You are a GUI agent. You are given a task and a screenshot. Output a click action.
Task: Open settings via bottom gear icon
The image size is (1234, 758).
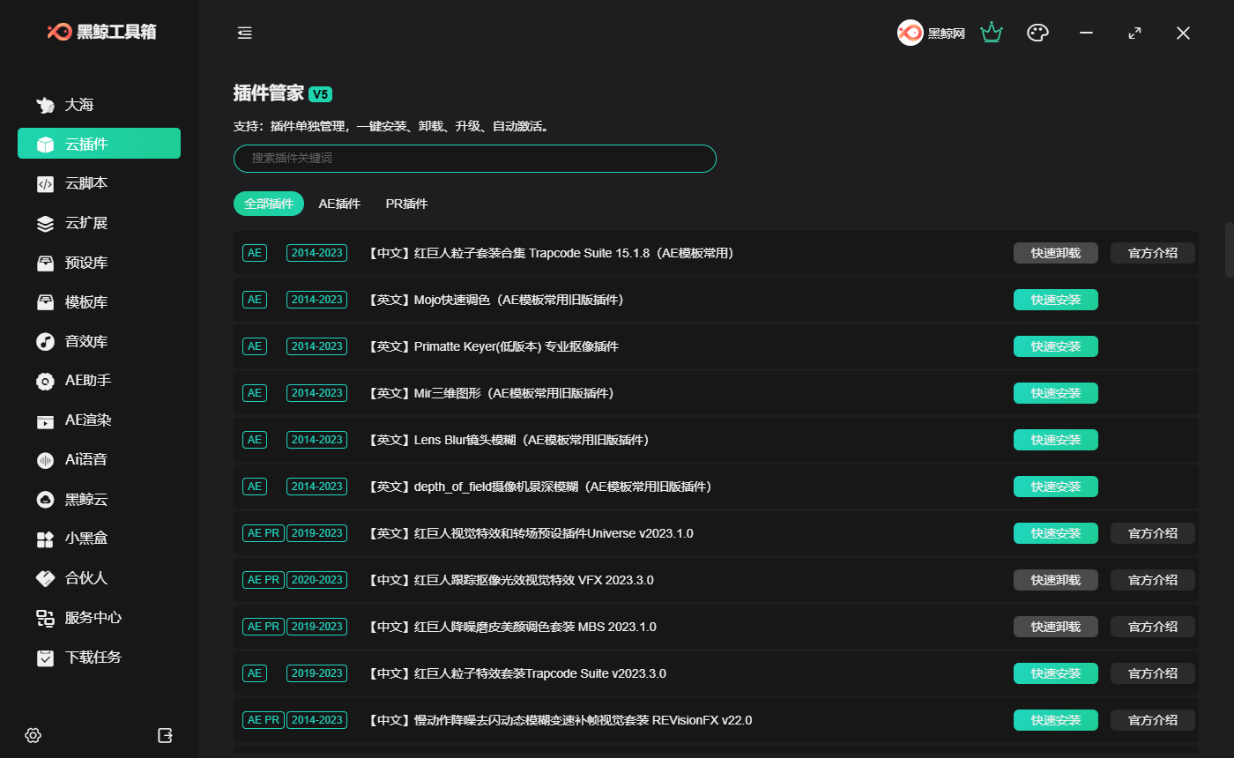(33, 735)
